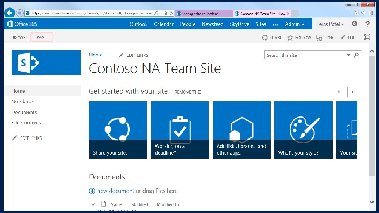Click the plus icon next to new document
This screenshot has width=379, height=213.
[92, 191]
